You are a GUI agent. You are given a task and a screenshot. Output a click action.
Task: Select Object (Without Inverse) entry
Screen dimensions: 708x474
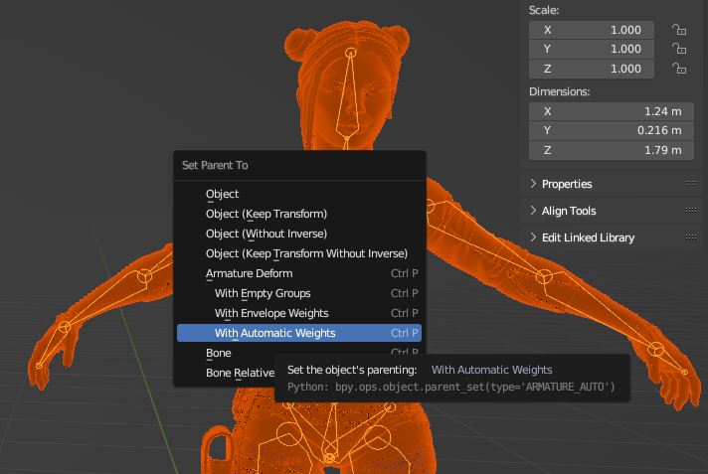[x=266, y=234]
